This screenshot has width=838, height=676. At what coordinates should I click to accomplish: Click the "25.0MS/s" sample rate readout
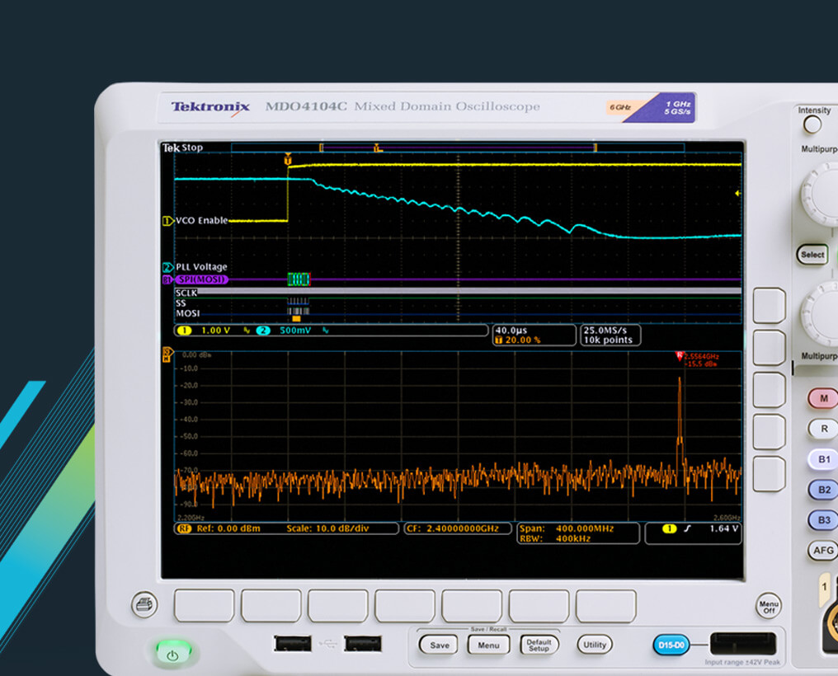point(605,331)
